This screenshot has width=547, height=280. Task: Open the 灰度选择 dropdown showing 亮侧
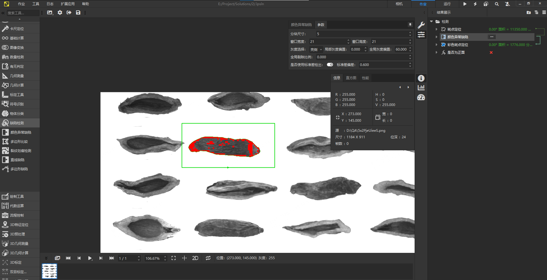tap(316, 49)
